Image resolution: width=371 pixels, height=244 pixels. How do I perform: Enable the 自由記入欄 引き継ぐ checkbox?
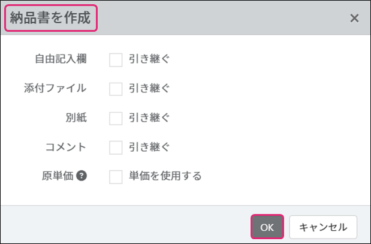[x=116, y=60]
